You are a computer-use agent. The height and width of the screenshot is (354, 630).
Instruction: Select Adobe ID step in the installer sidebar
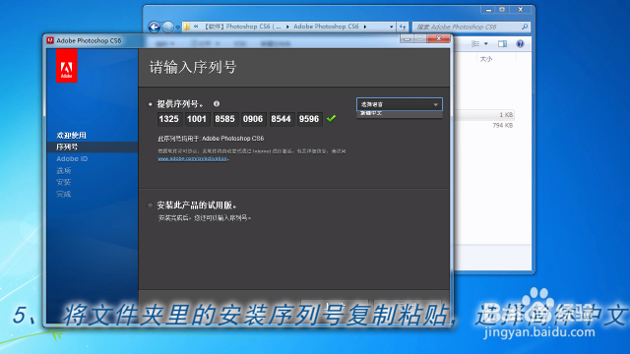[72, 159]
